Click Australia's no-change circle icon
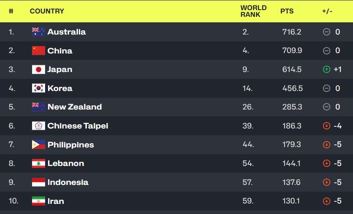353x214 pixels. (x=326, y=32)
